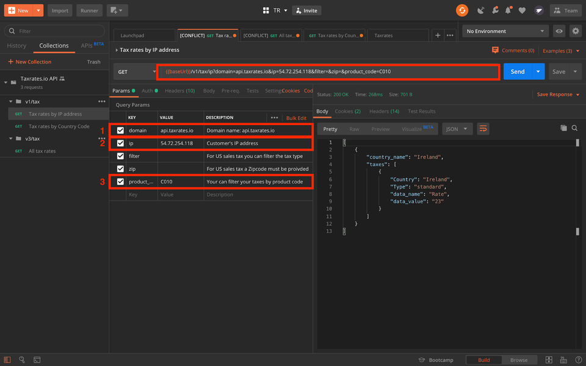The height and width of the screenshot is (366, 586).
Task: Toggle response line wrap icon
Action: tap(483, 129)
